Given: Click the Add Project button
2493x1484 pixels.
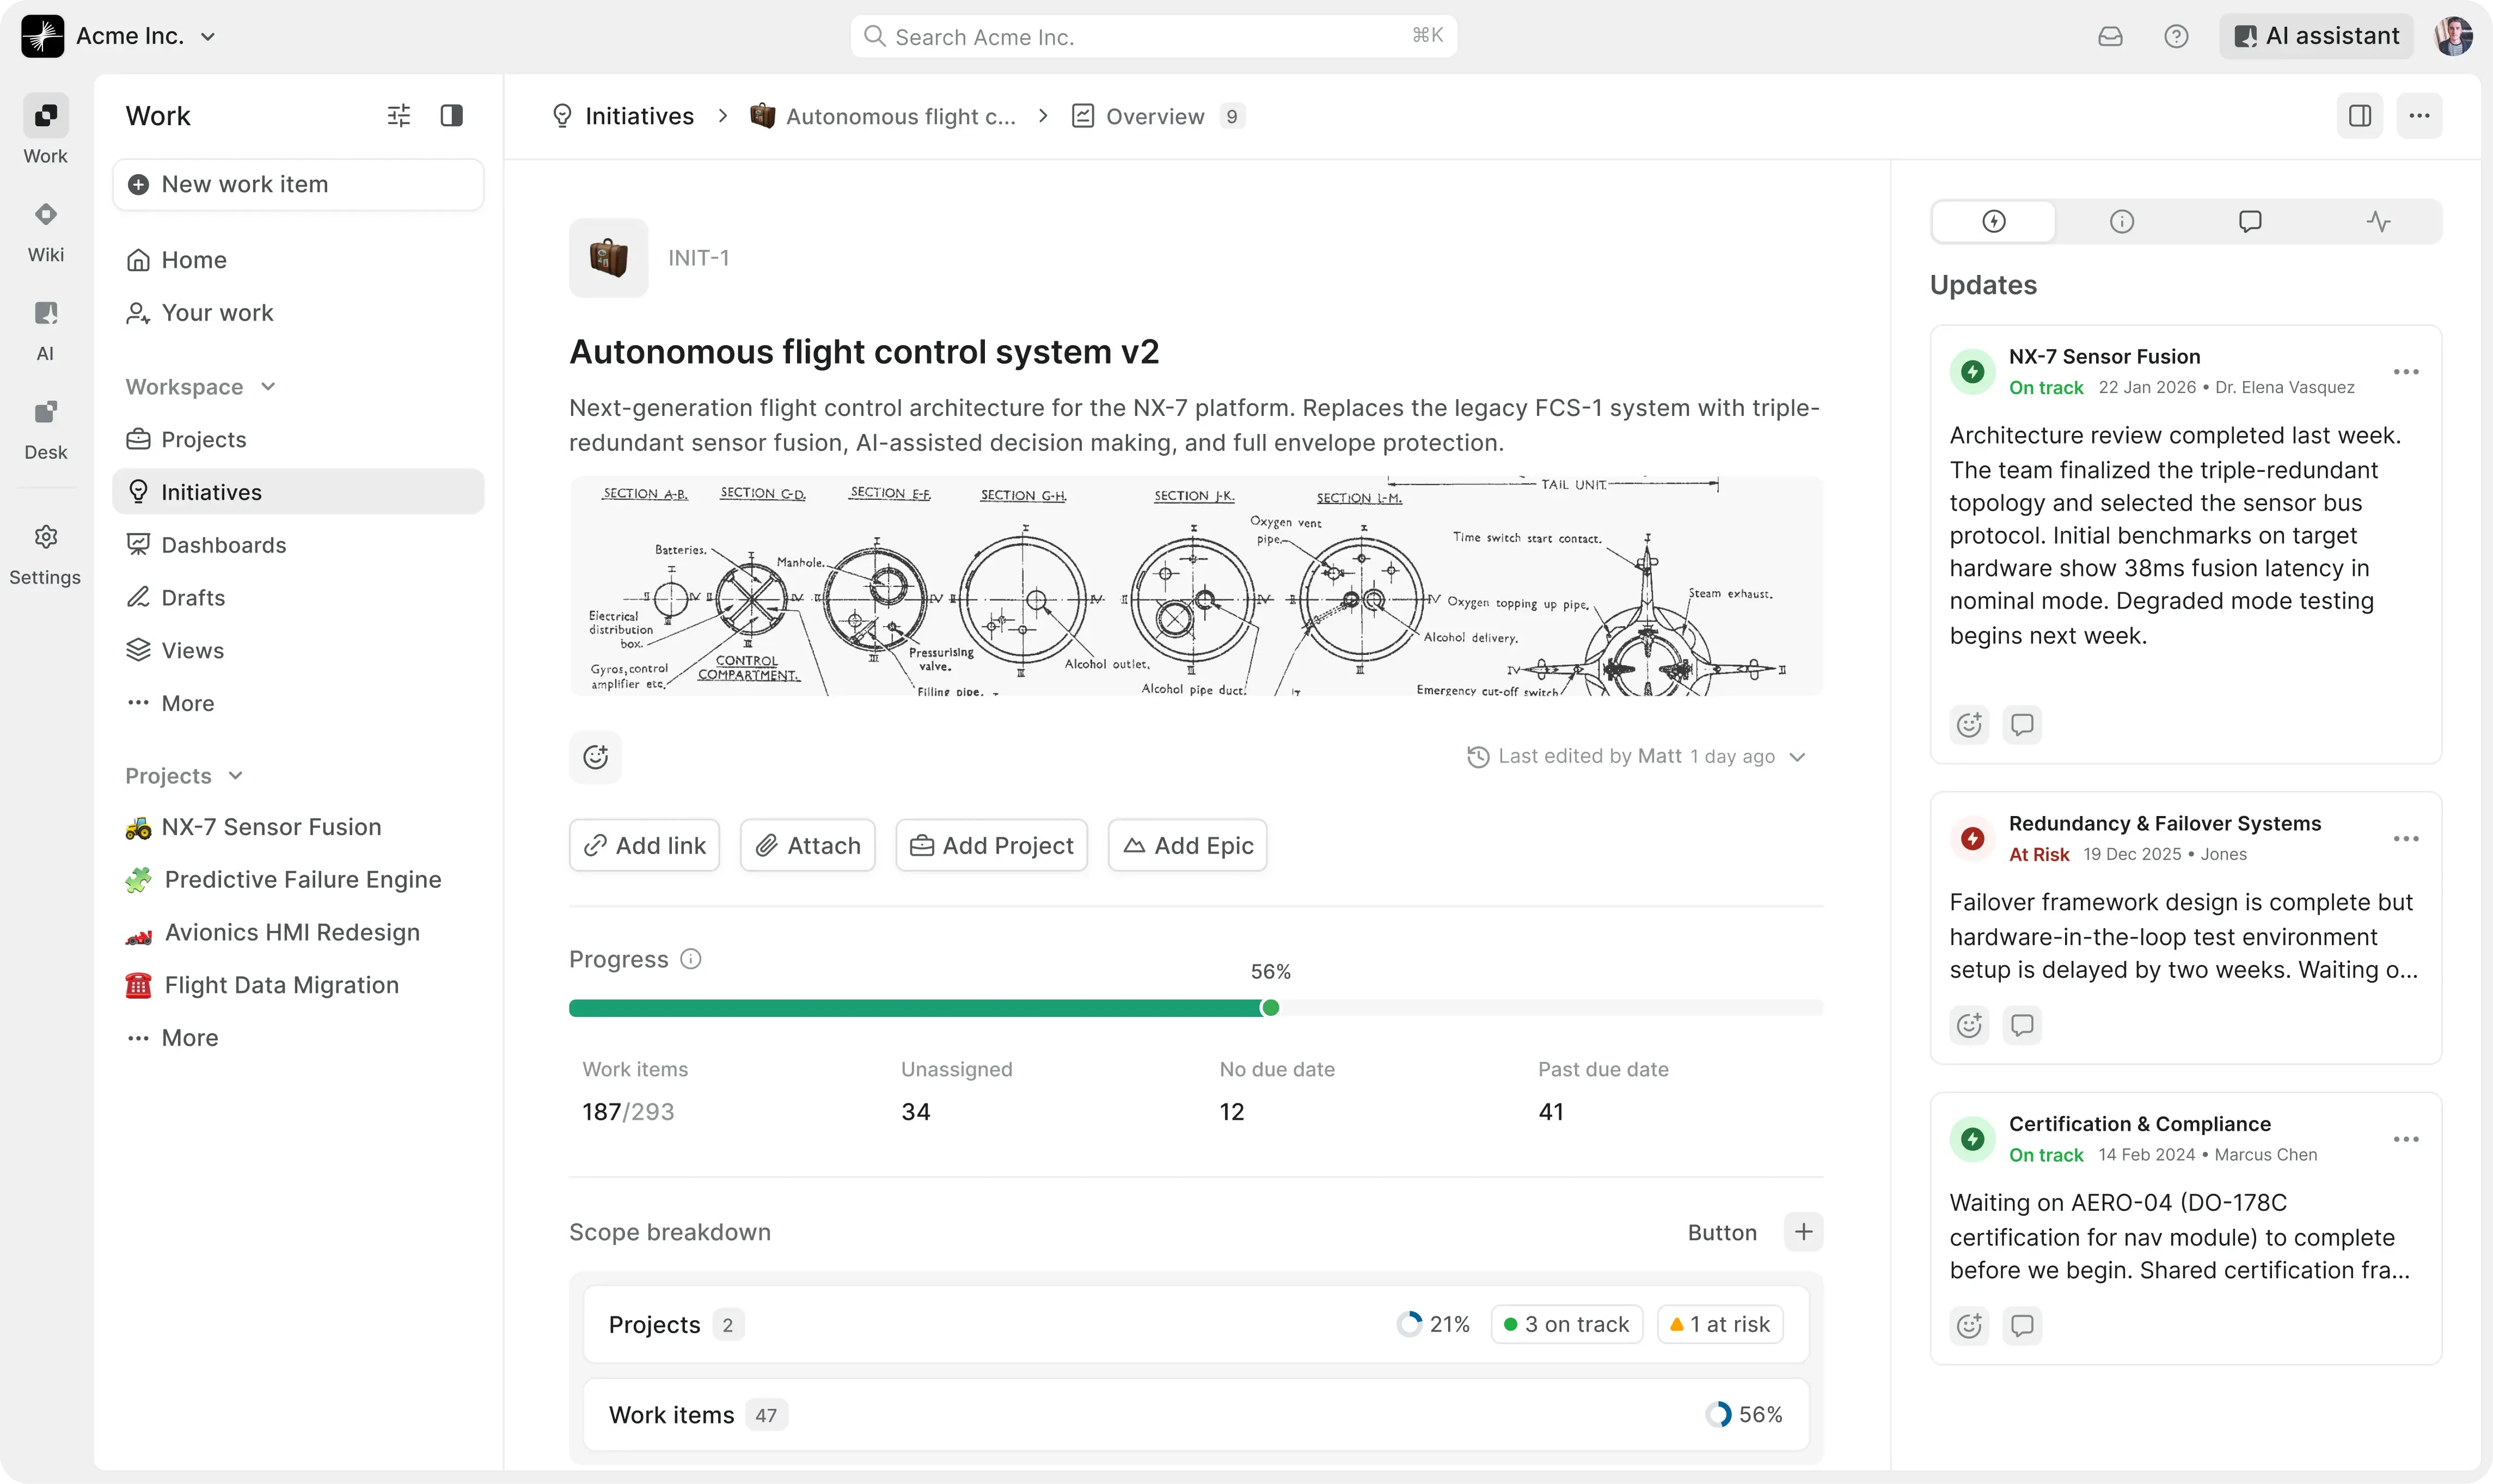Looking at the screenshot, I should (992, 846).
